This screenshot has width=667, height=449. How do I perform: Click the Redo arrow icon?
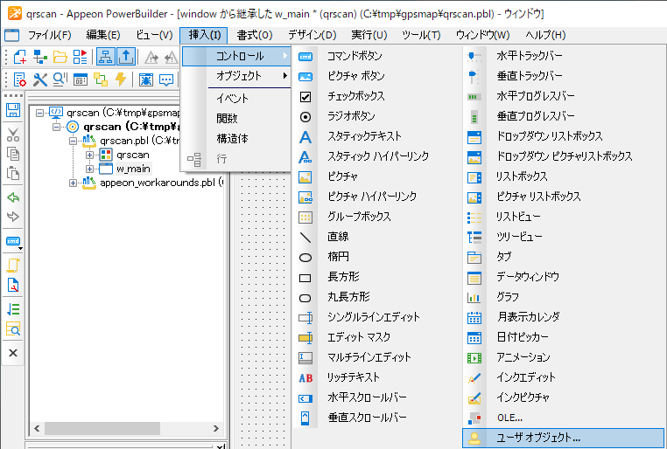[13, 217]
